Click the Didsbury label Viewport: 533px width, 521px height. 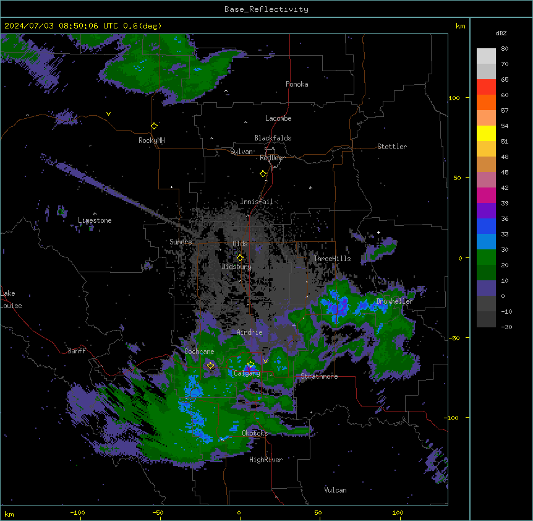click(x=237, y=267)
